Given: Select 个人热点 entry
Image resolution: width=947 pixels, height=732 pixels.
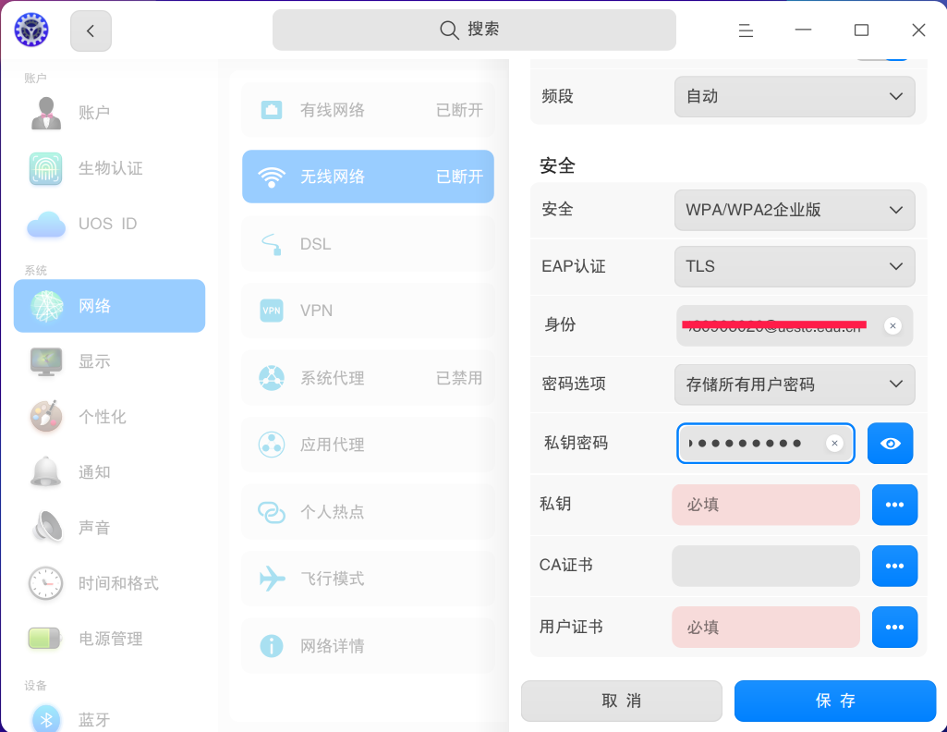Looking at the screenshot, I should tap(368, 512).
